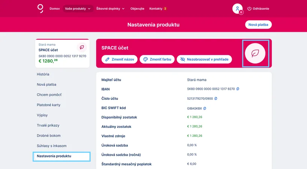Copy the IBAN using copy icon
Screen dimensions: 307x169
click(238, 89)
